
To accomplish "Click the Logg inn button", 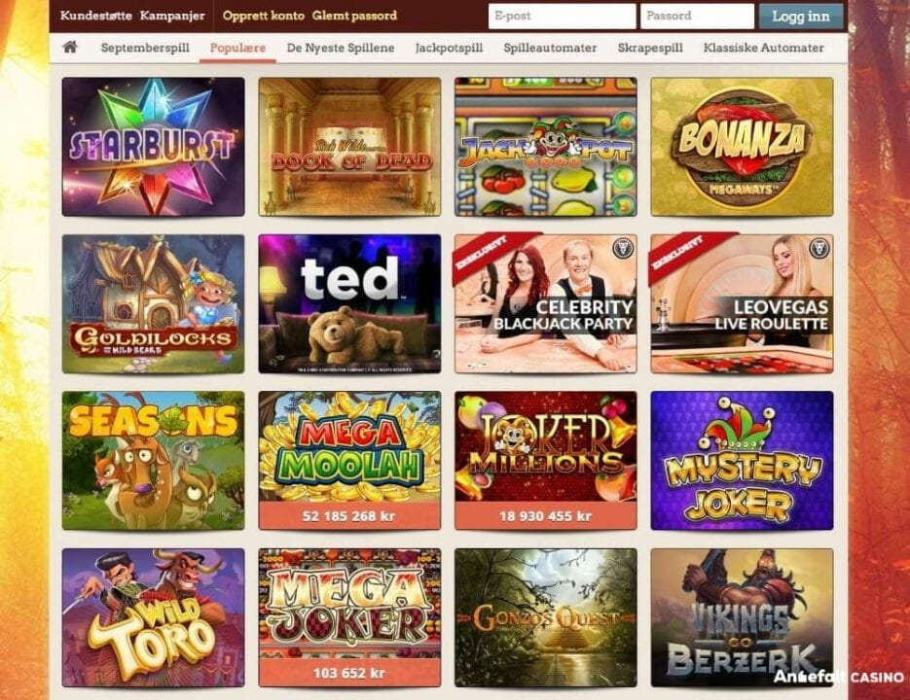I will point(801,17).
